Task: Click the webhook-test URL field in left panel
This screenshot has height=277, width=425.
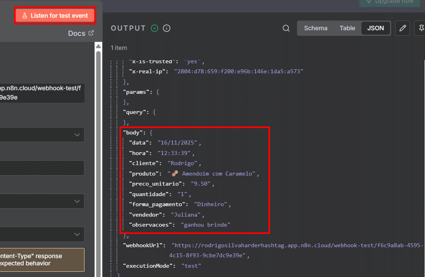Action: (42, 93)
